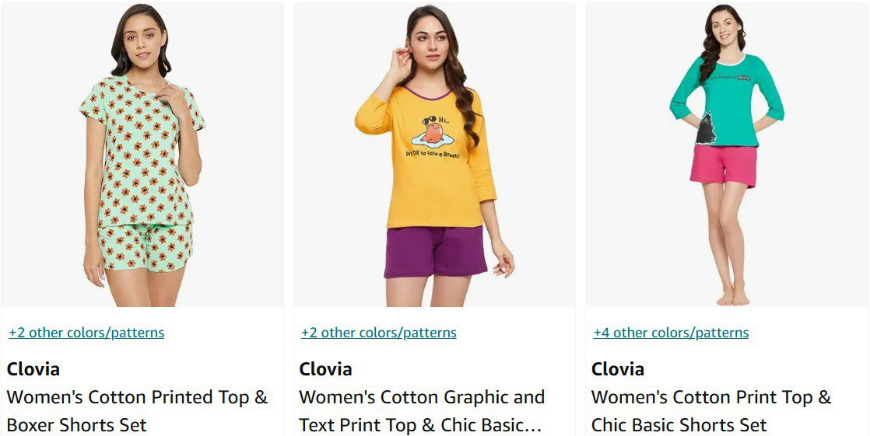Open the yellow top and purple shorts product image
Screen dimensions: 870x436
[434, 155]
